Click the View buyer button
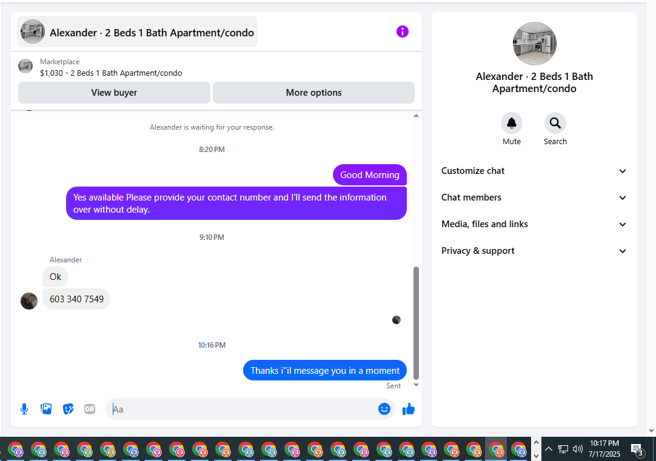 pyautogui.click(x=114, y=93)
